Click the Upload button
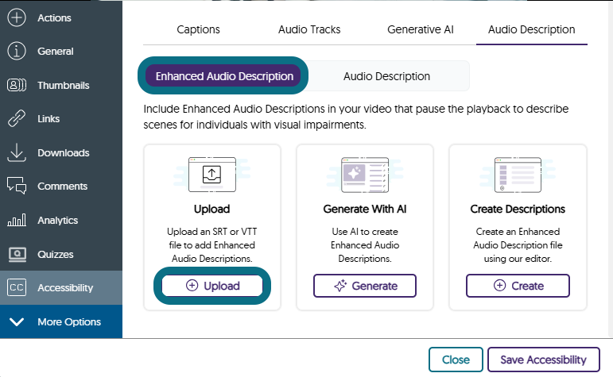The height and width of the screenshot is (377, 613). pyautogui.click(x=212, y=286)
